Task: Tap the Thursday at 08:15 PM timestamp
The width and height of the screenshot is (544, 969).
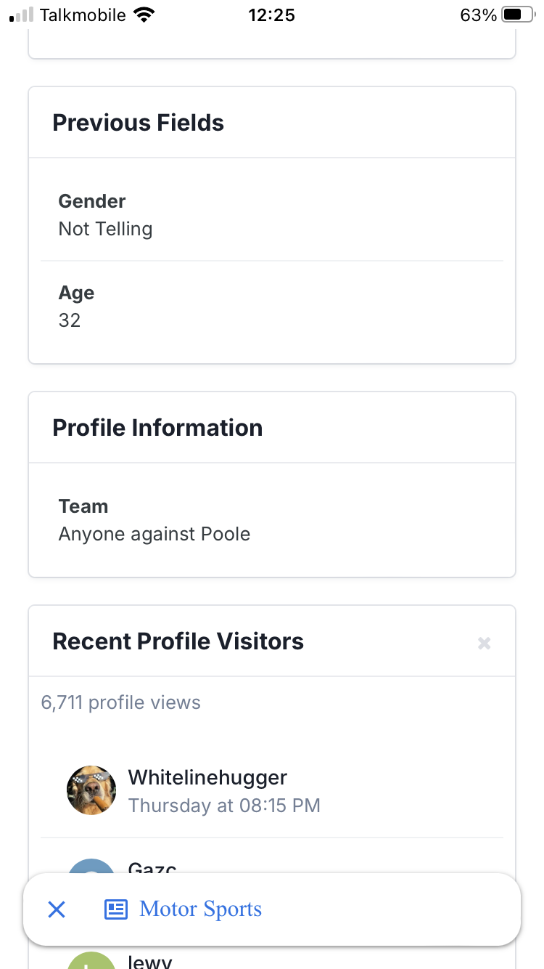Action: (224, 806)
